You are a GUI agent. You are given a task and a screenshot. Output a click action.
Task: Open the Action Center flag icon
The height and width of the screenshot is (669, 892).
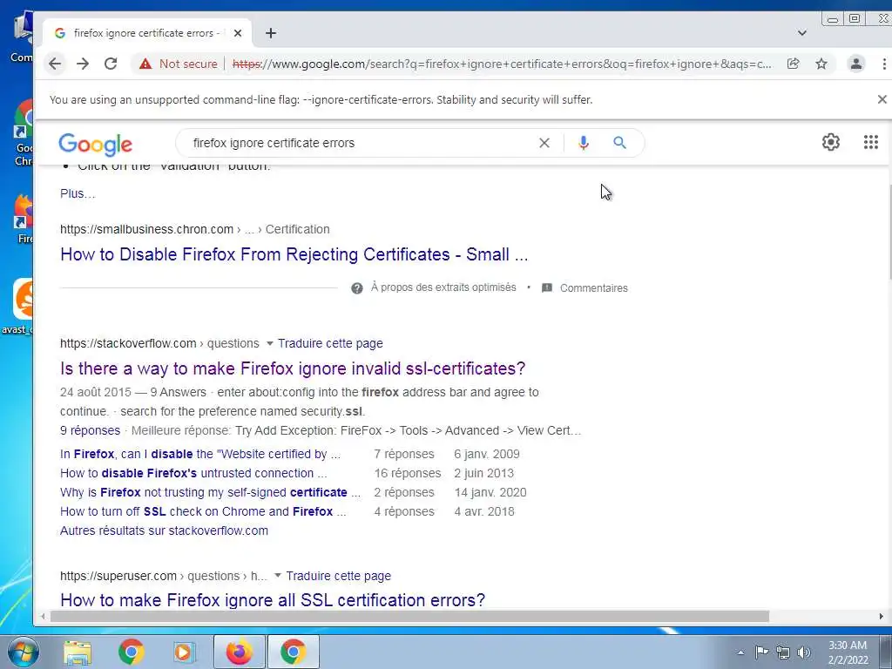761,652
